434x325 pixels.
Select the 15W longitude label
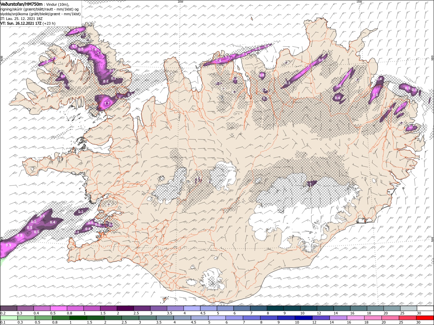[359, 2]
